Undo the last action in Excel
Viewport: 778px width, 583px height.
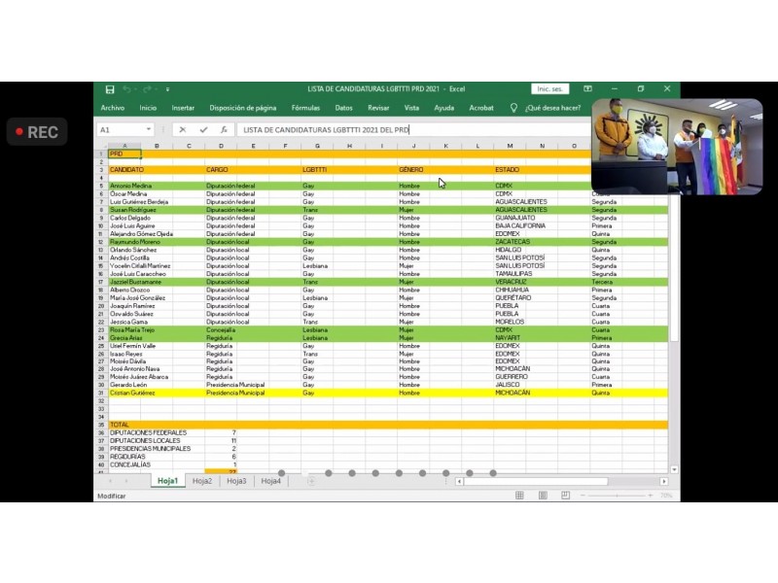tap(127, 89)
